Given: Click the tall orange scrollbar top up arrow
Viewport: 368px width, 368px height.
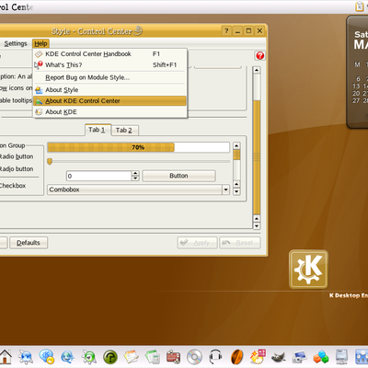Looking at the screenshot, I should coord(257,70).
